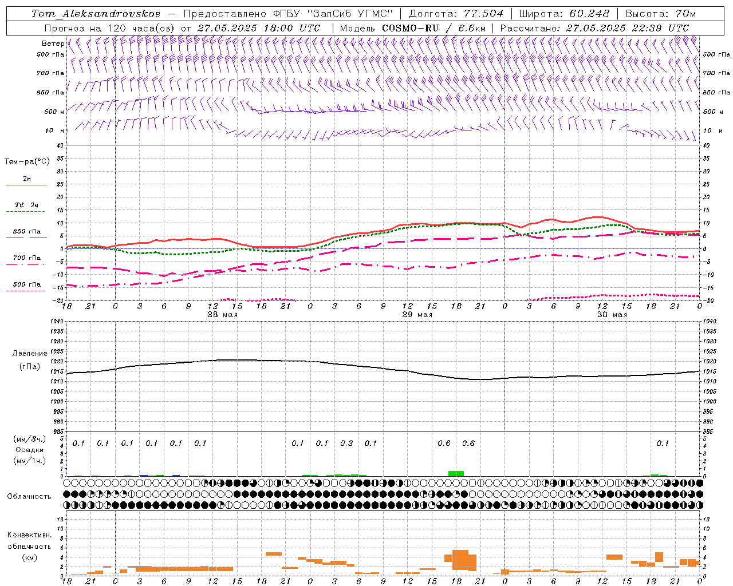Click the 0.1 precipitation amount on 30 мая
Viewport: 733px width, 586px height.
coord(663,444)
